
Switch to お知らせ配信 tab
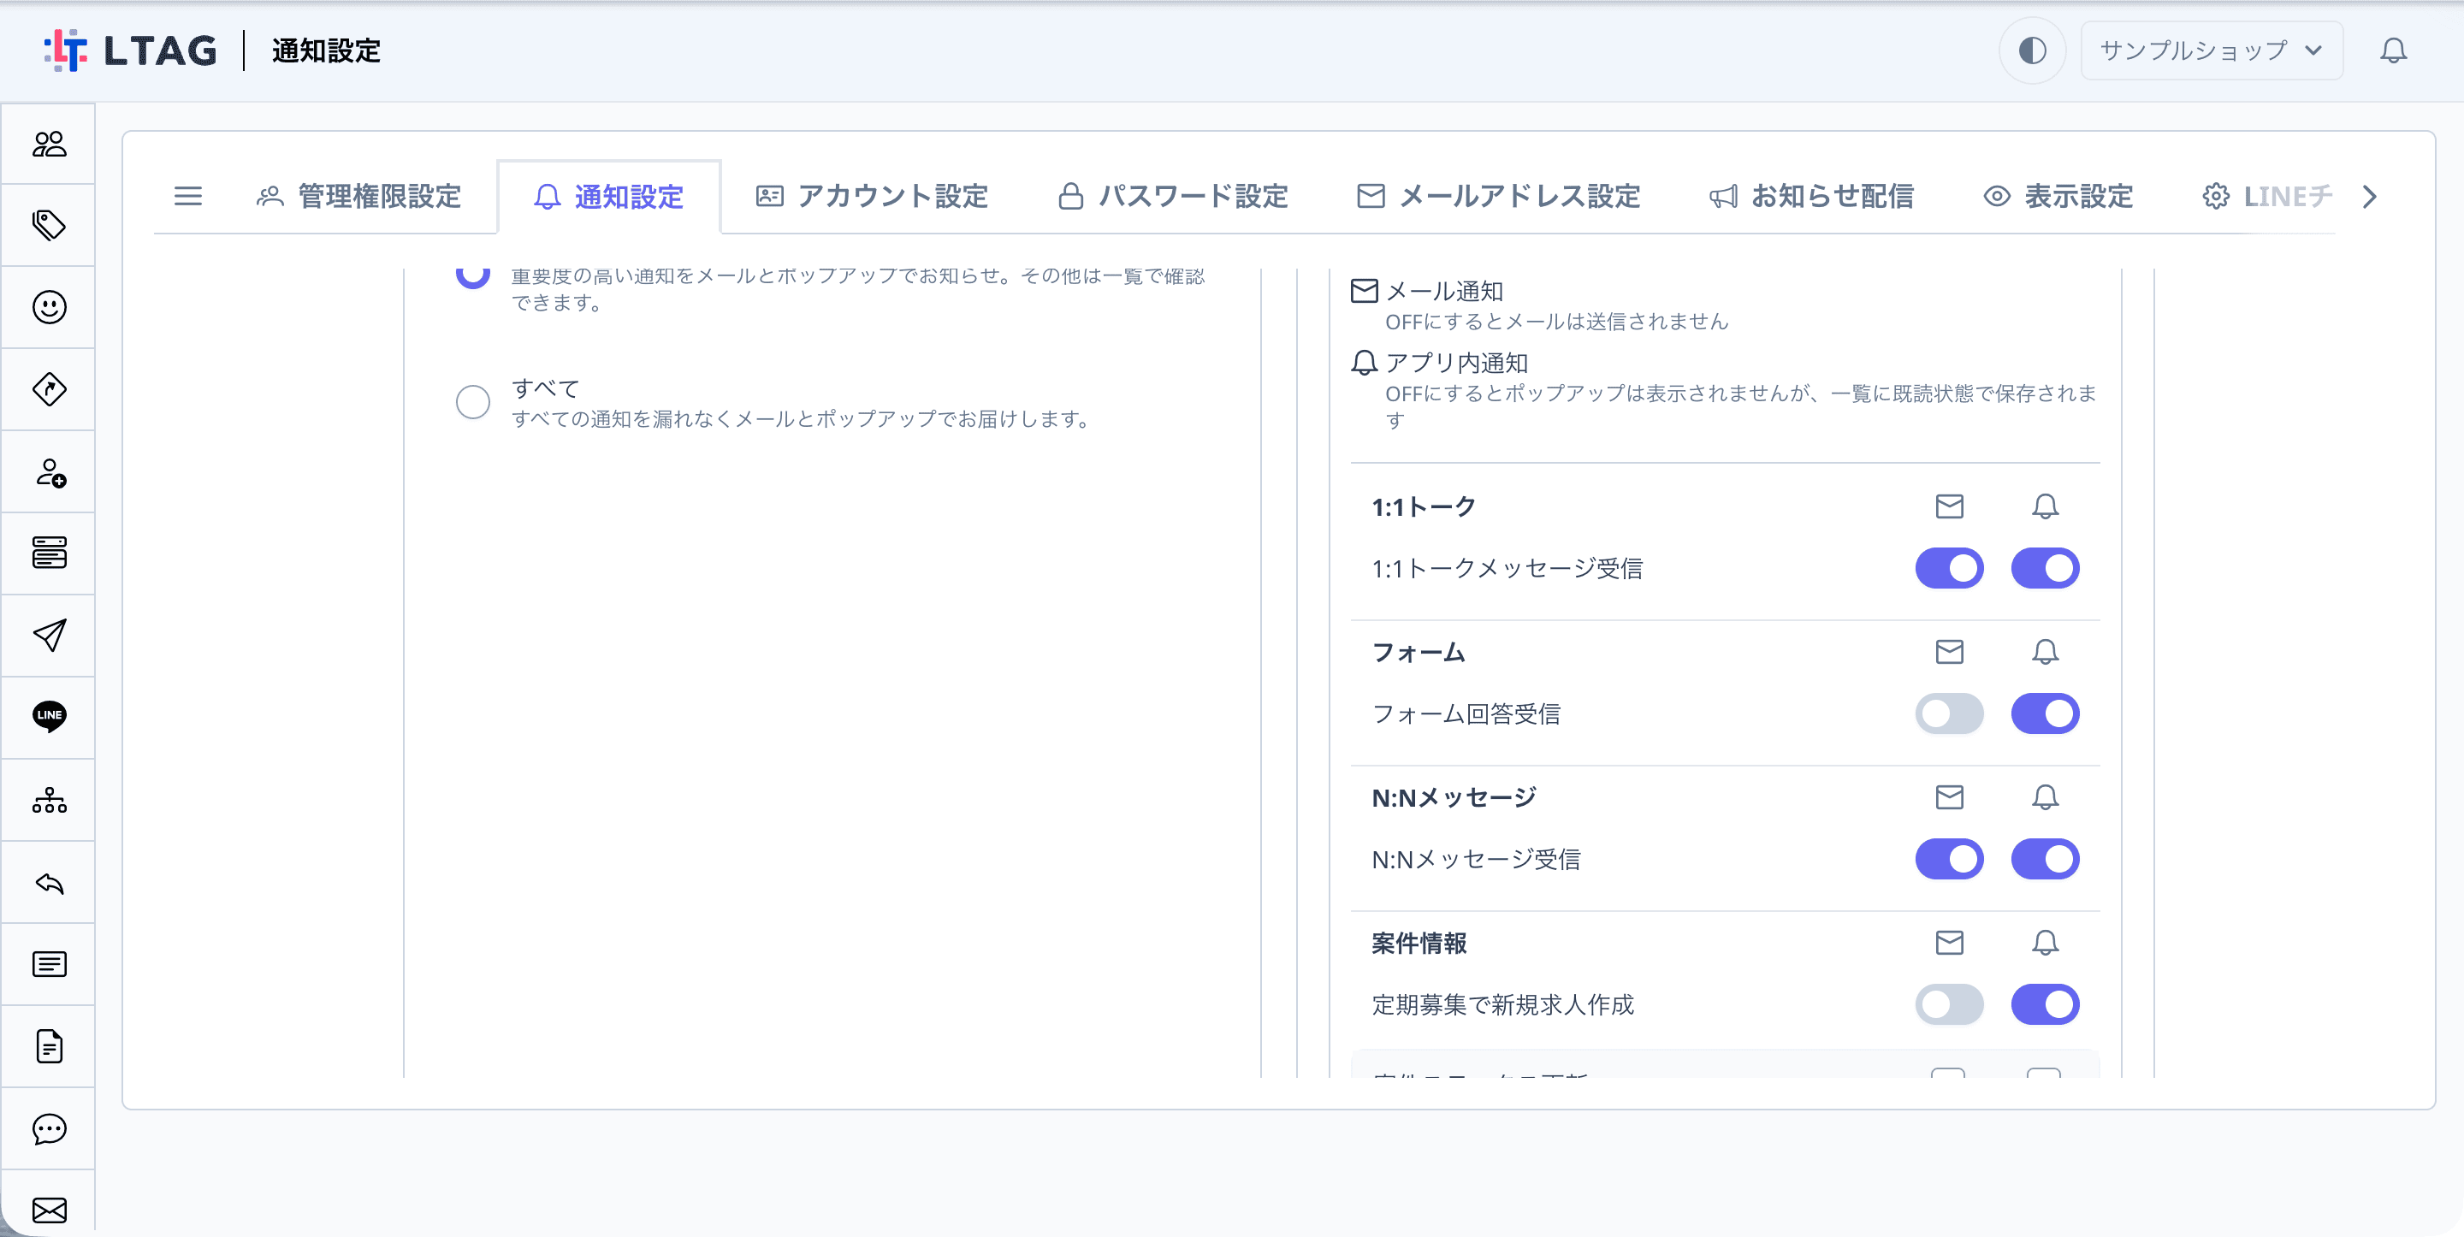point(1810,196)
